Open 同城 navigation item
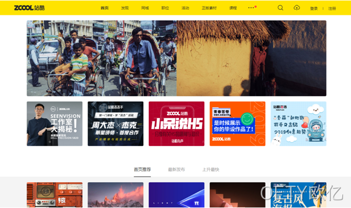351x208 pixels. tap(145, 8)
